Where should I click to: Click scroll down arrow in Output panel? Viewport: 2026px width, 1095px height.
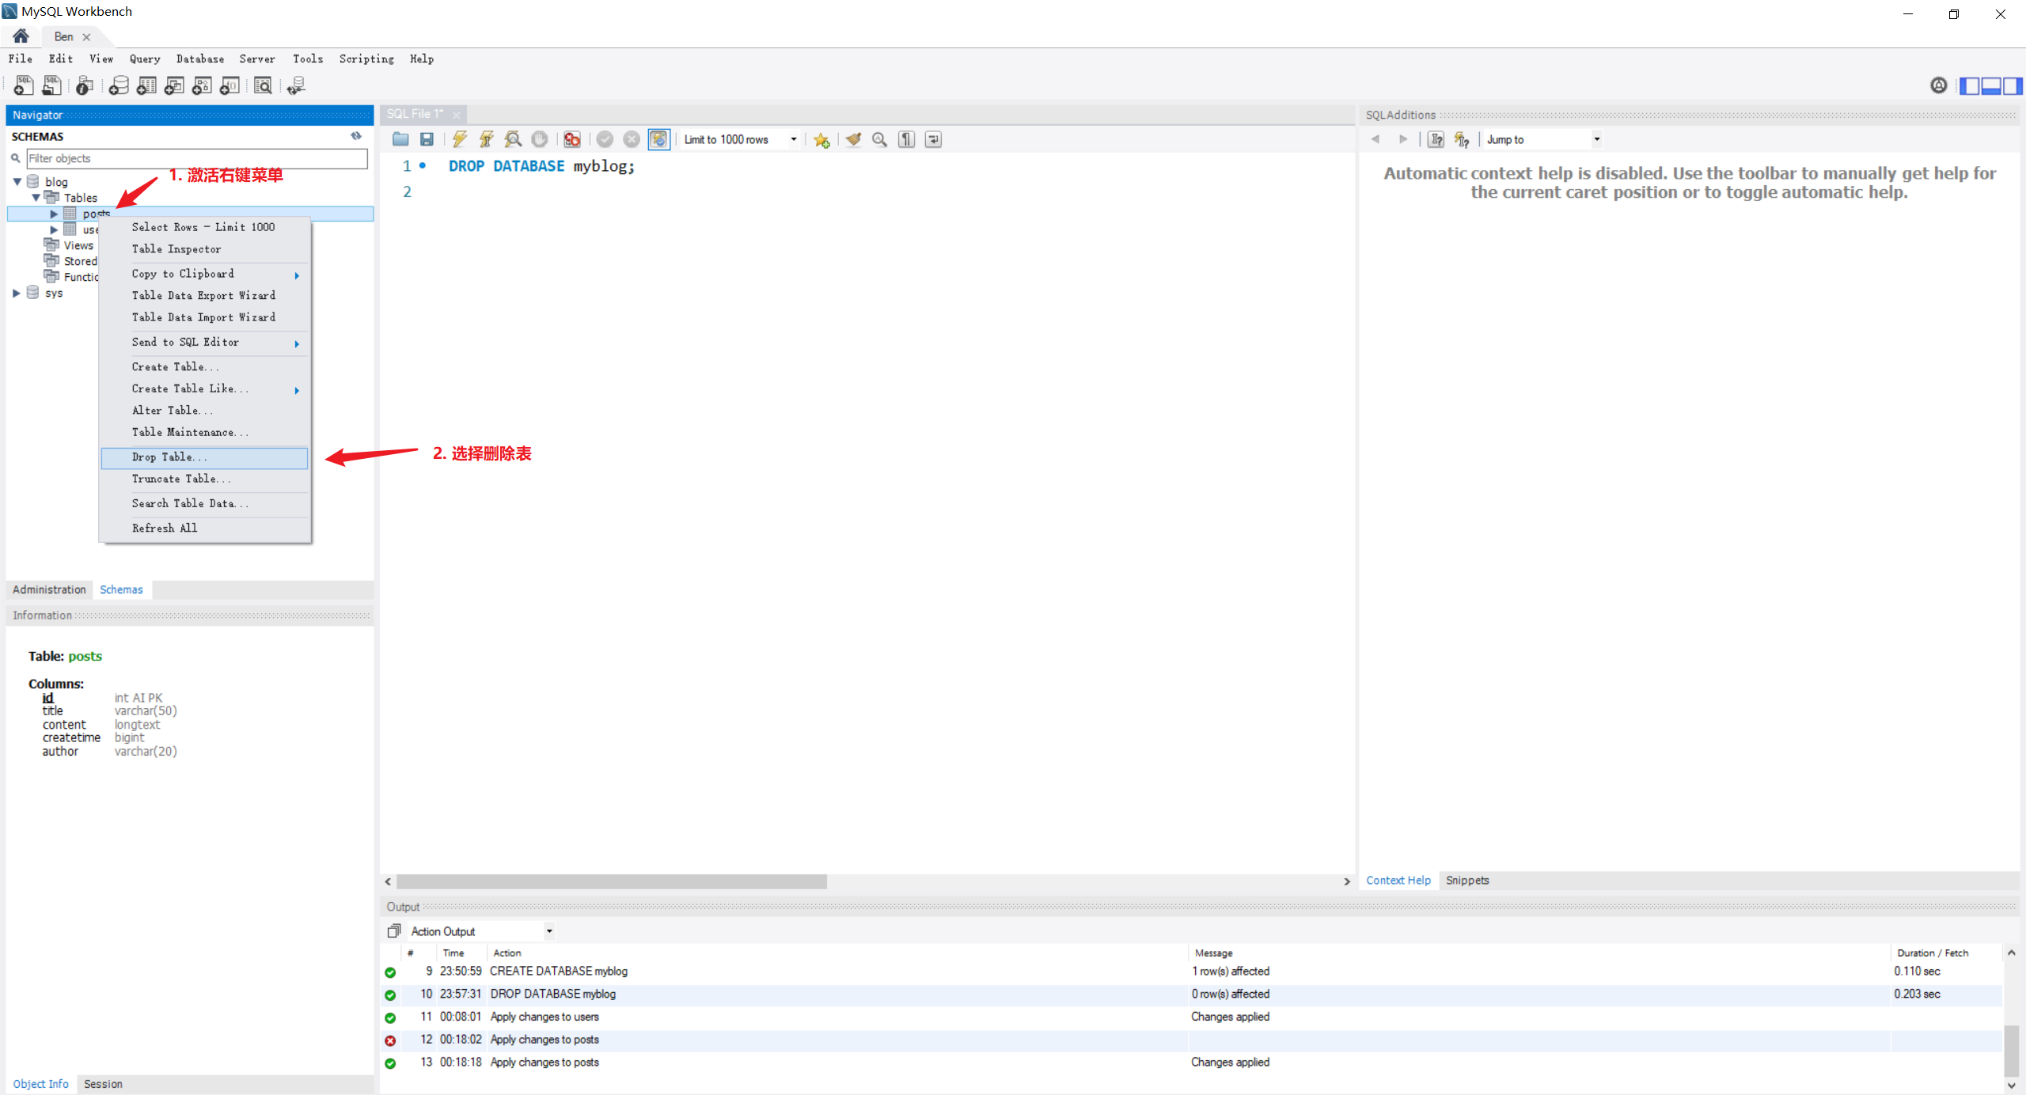click(x=2011, y=1086)
